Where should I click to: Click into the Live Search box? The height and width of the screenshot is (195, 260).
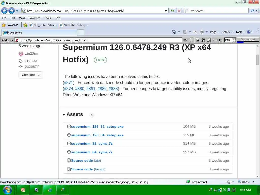tap(216, 11)
